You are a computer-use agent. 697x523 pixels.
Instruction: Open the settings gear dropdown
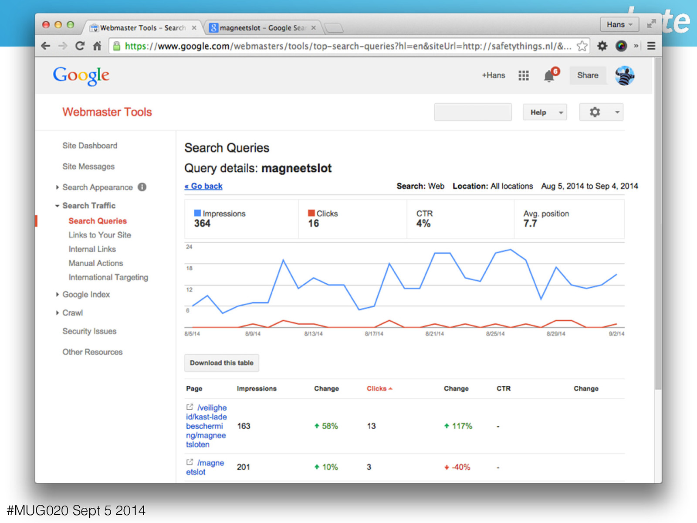point(601,112)
